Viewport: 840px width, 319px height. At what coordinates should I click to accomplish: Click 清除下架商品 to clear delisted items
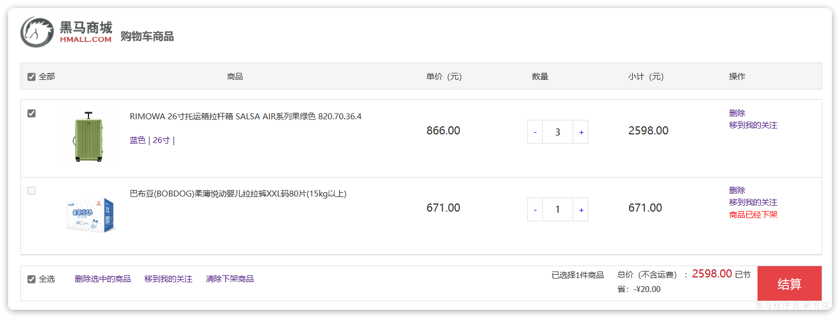(230, 279)
